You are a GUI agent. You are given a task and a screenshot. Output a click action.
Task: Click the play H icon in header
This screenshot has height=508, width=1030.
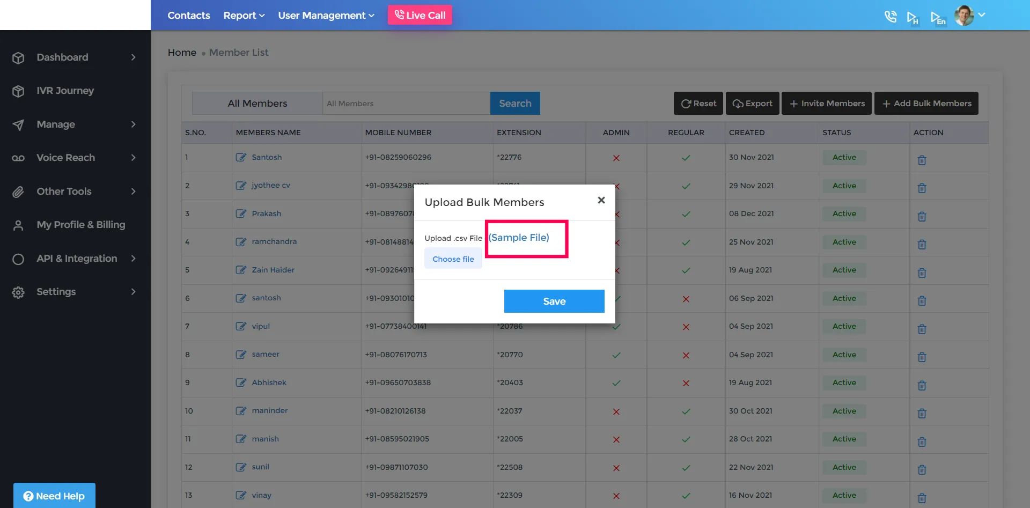pyautogui.click(x=913, y=18)
